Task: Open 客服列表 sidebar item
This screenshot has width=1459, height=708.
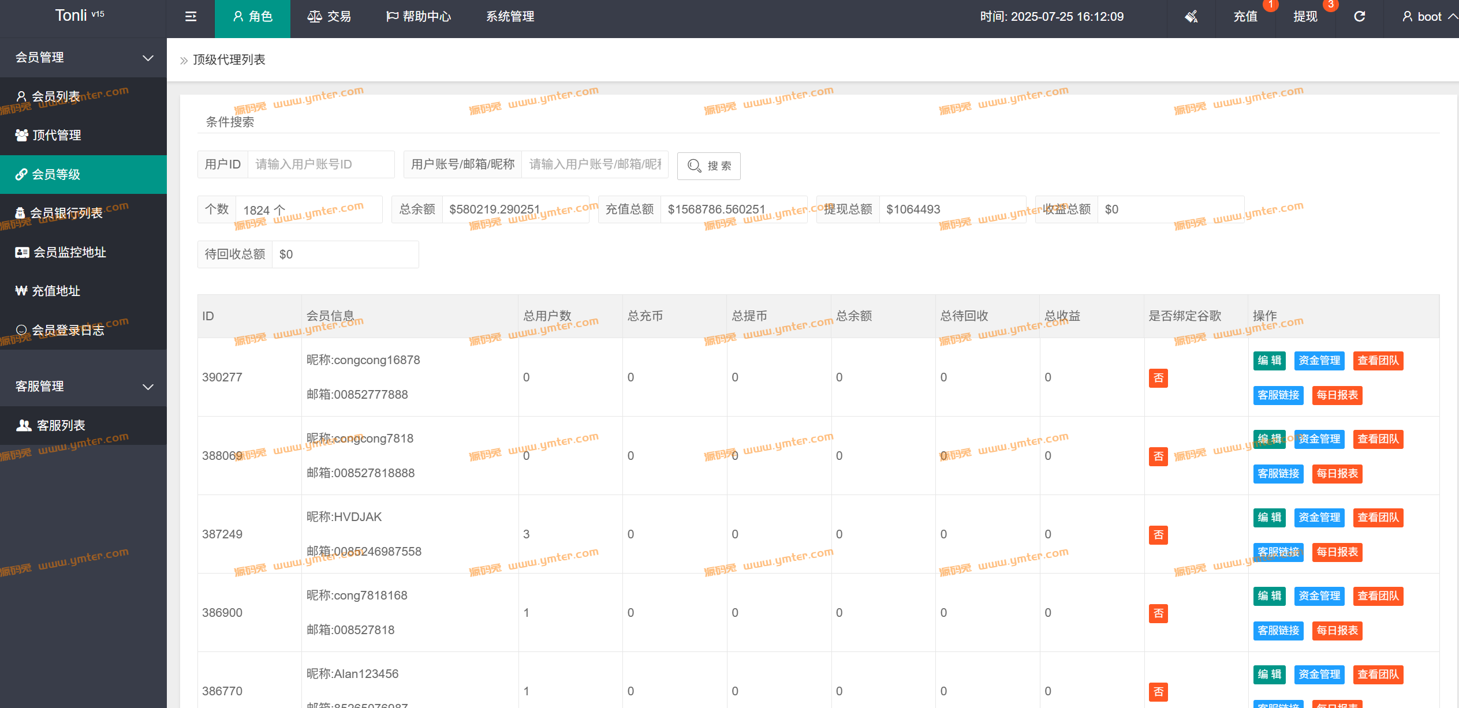Action: [x=61, y=425]
